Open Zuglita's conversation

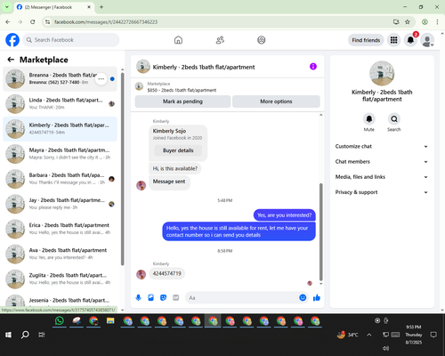tap(60, 279)
